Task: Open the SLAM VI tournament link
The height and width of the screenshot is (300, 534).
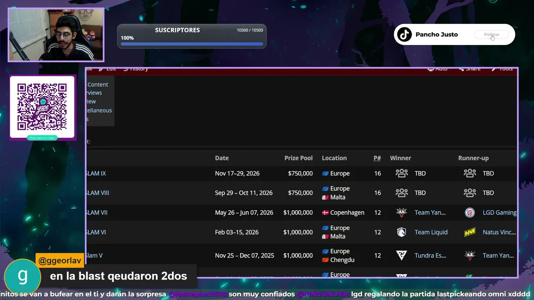Action: [96, 232]
